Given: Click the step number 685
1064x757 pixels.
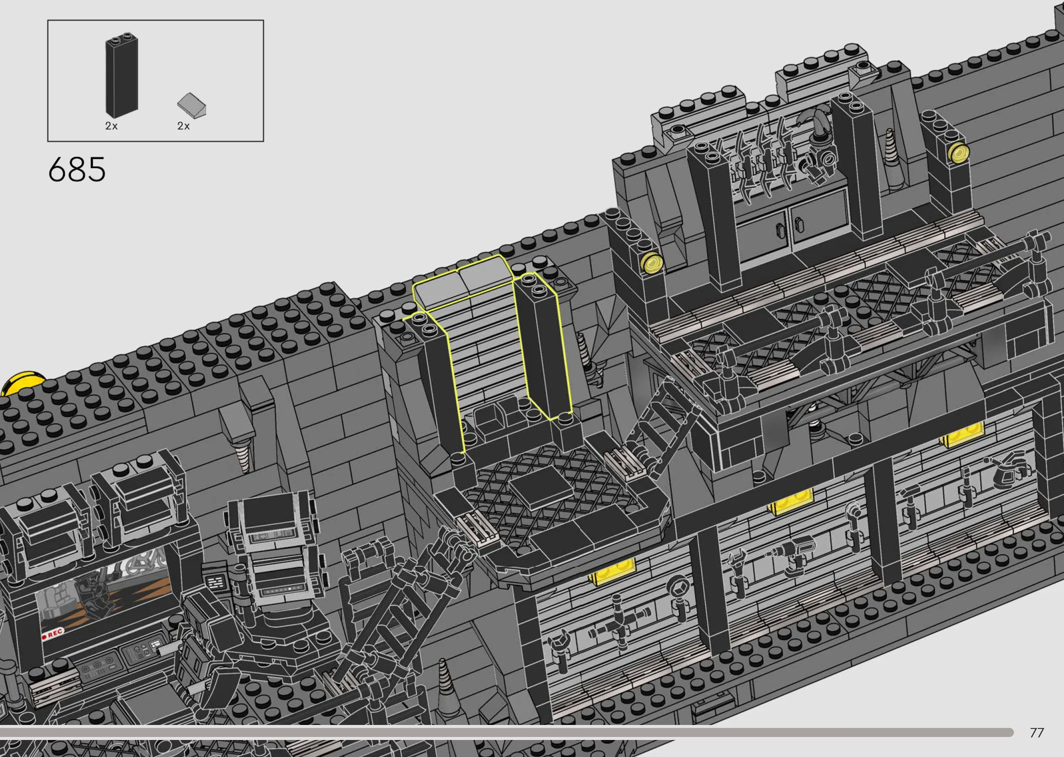Looking at the screenshot, I should pyautogui.click(x=77, y=170).
